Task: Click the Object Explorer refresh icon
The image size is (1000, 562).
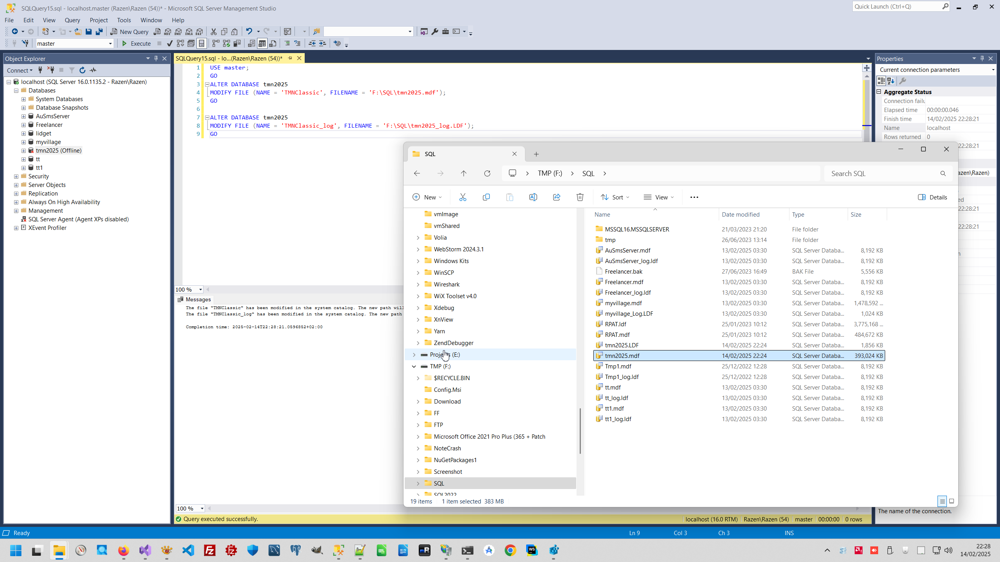Action: pyautogui.click(x=82, y=70)
